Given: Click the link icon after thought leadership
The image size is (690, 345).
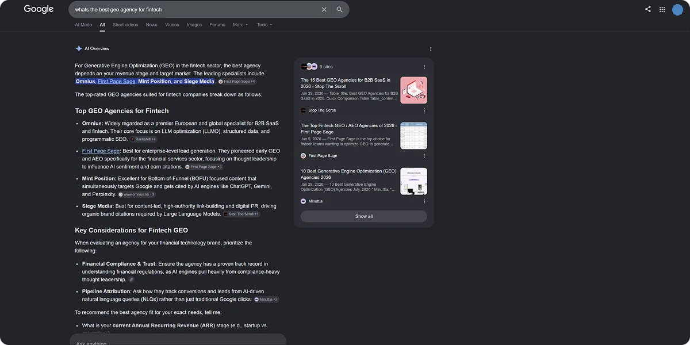Looking at the screenshot, I should [131, 279].
